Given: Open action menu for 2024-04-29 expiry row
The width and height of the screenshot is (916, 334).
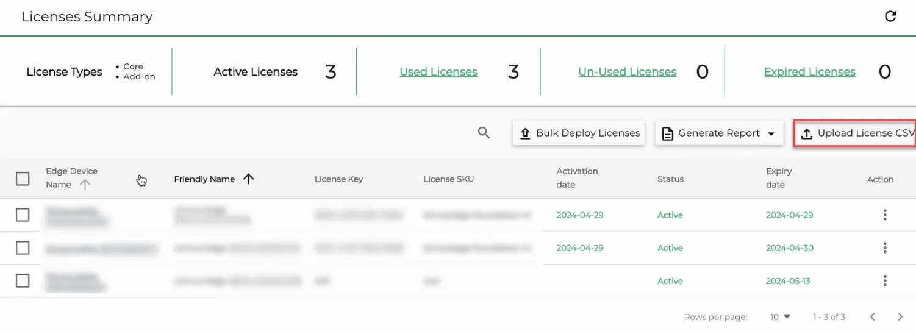Looking at the screenshot, I should tap(884, 215).
